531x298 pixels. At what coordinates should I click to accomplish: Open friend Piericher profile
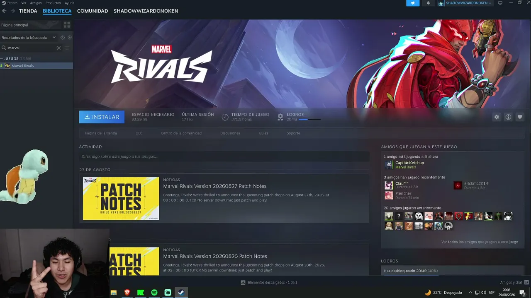(x=403, y=193)
